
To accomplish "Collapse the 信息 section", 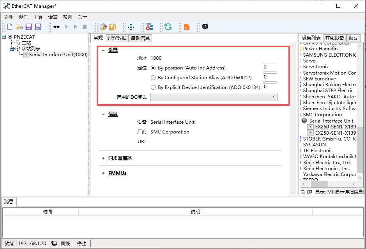I will pyautogui.click(x=103, y=114).
